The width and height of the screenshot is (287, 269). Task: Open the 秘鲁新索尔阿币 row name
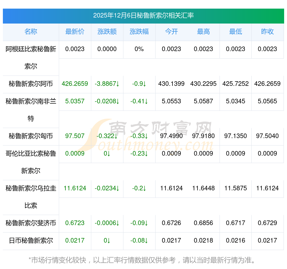(31, 84)
